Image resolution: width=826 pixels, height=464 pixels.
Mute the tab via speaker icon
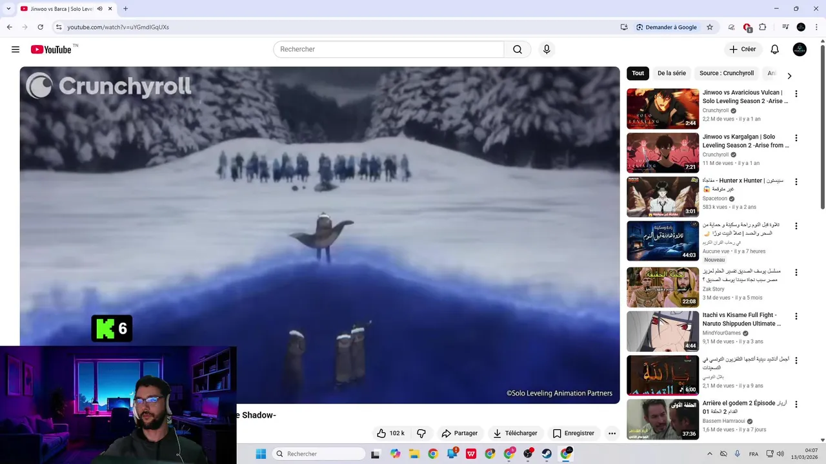point(99,9)
